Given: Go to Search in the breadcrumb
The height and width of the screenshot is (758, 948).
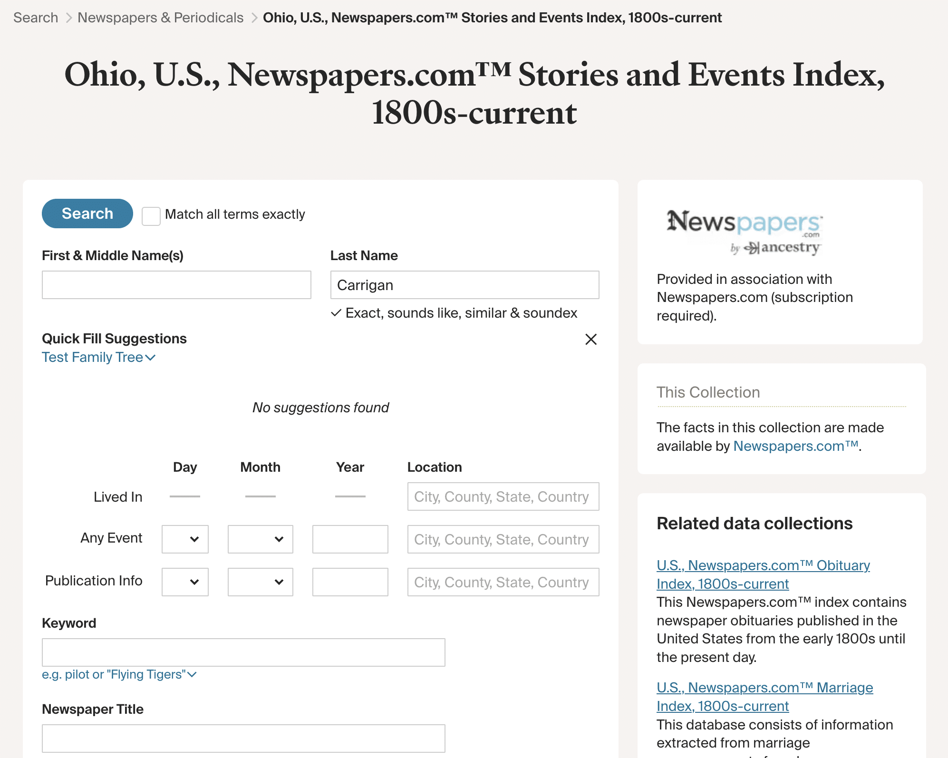Looking at the screenshot, I should [36, 18].
